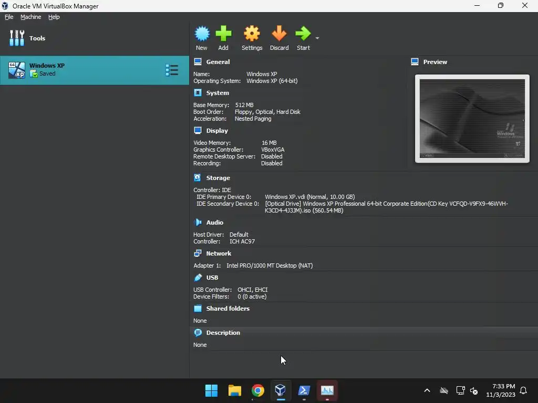Open File Explorer from taskbar

[x=235, y=390]
